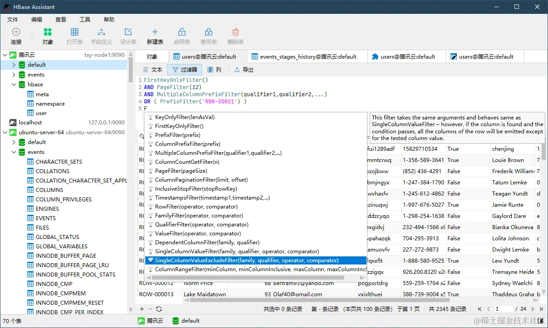The height and width of the screenshot is (328, 548).
Task: Click the default database icon in status bar
Action: tap(176, 321)
